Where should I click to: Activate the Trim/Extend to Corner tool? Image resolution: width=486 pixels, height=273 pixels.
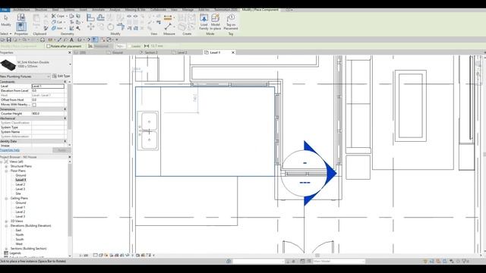click(x=121, y=27)
